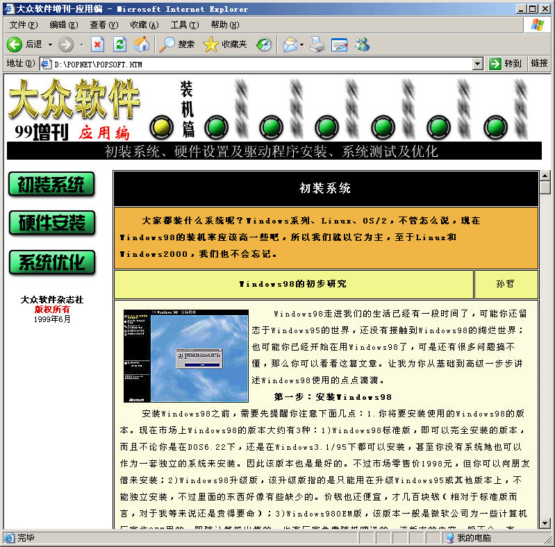Viewport: 555px width, 547px height.
Task: Open the 工具(T) menu
Action: click(185, 25)
